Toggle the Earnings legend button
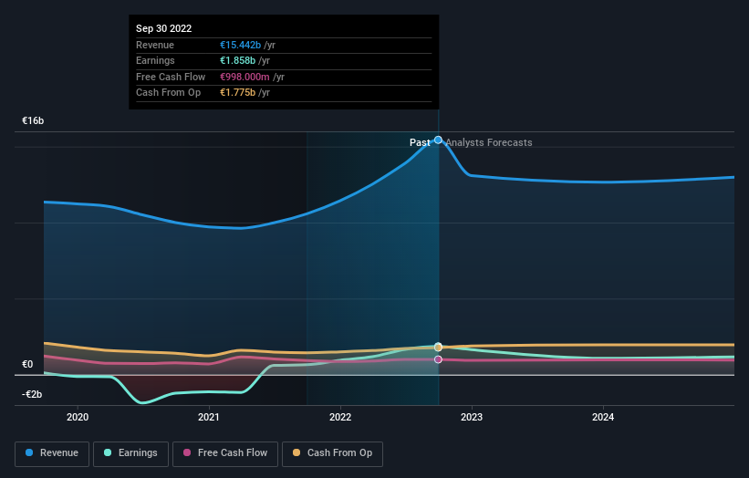749x478 pixels. point(130,453)
